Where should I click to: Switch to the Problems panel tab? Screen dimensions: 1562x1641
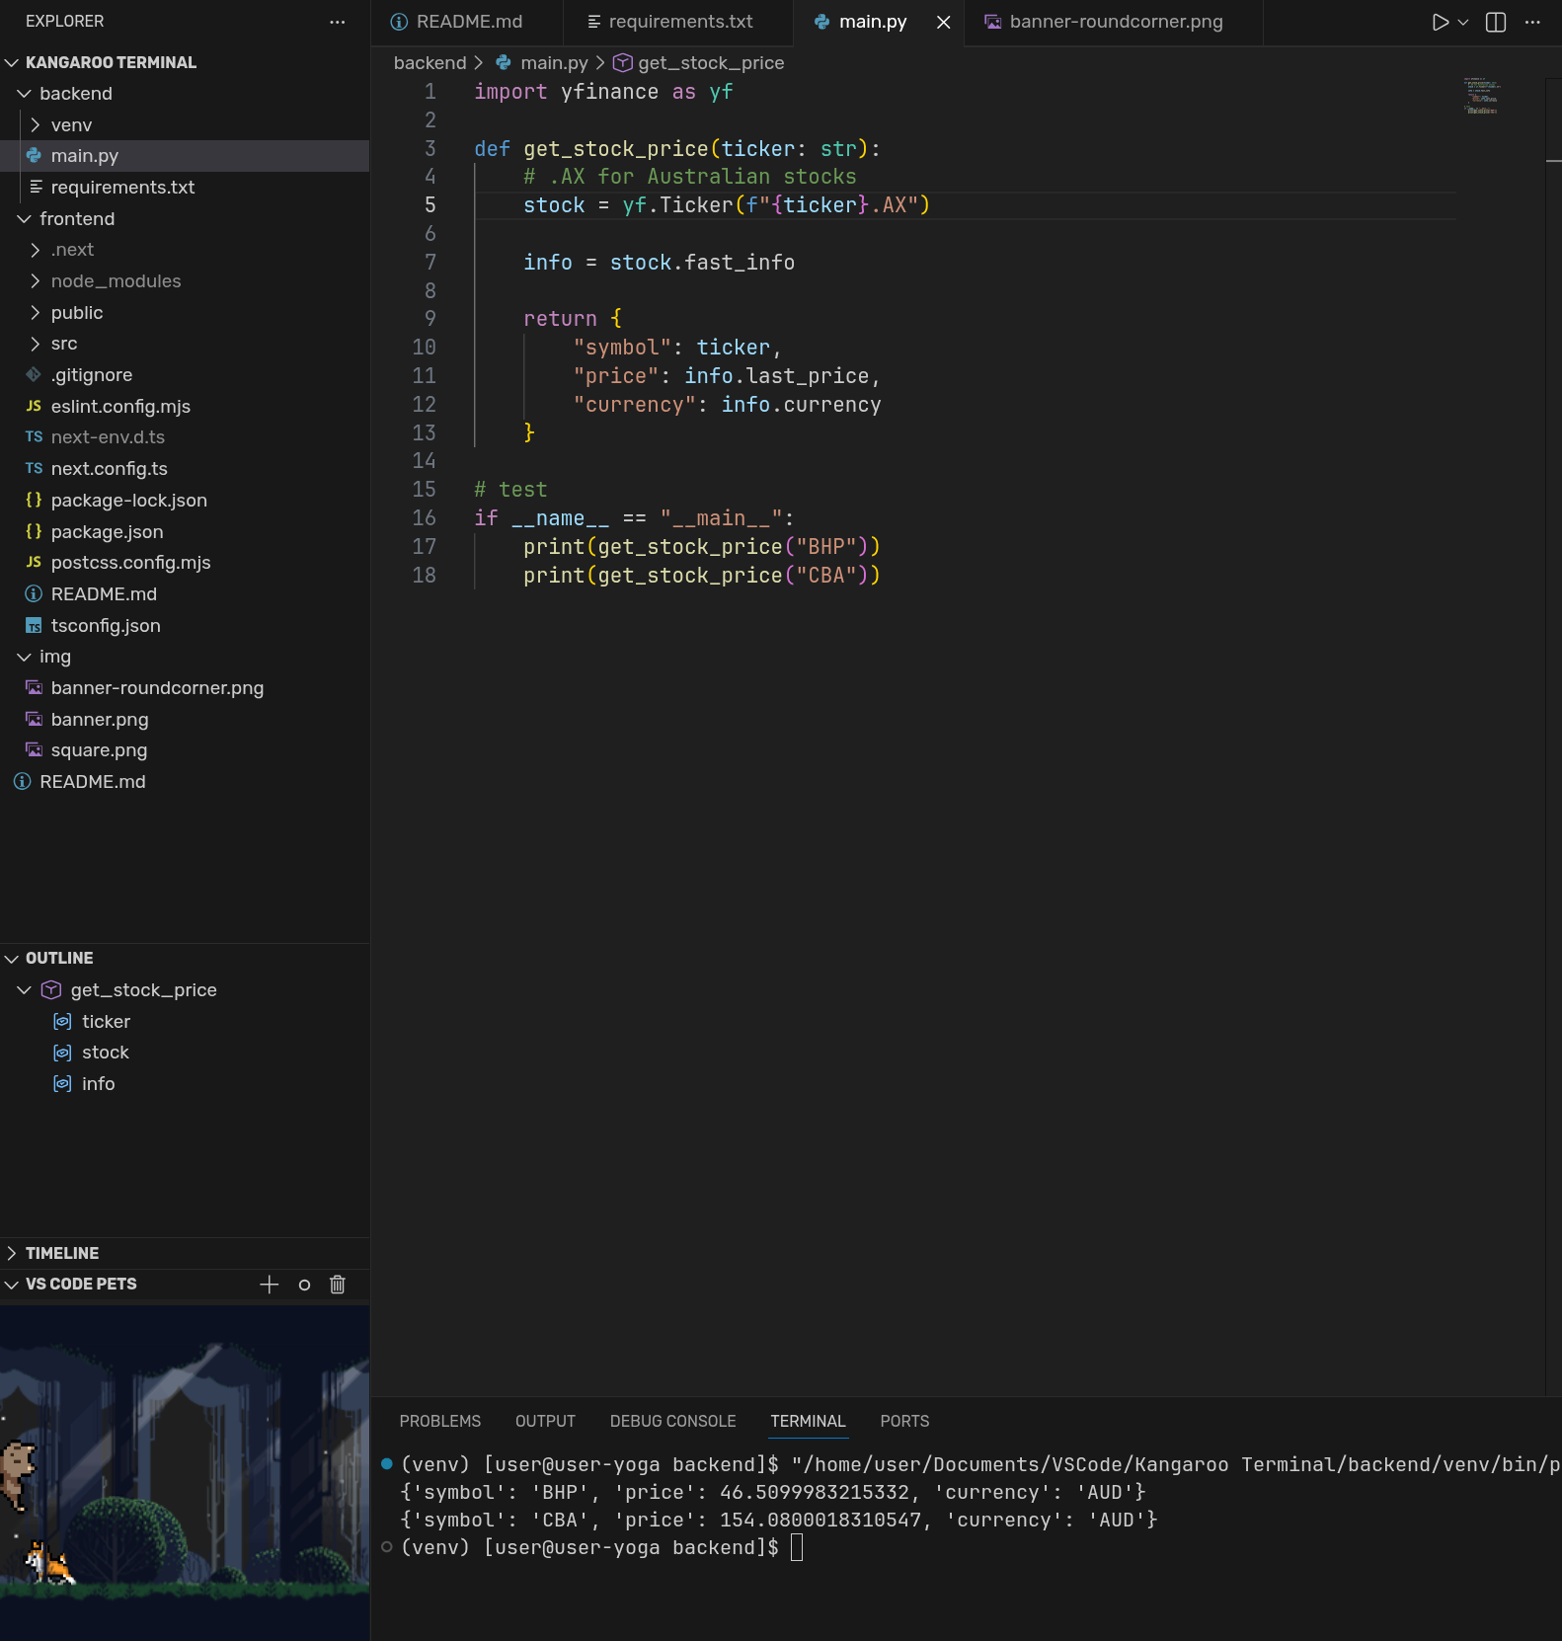pos(439,1421)
